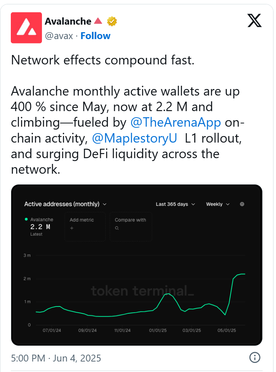Click the @avax handle
Screen dimensions: 276x372
(59, 36)
